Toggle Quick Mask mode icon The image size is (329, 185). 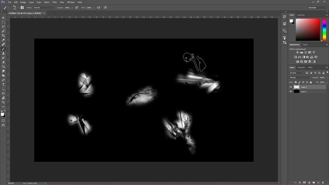click(3, 121)
